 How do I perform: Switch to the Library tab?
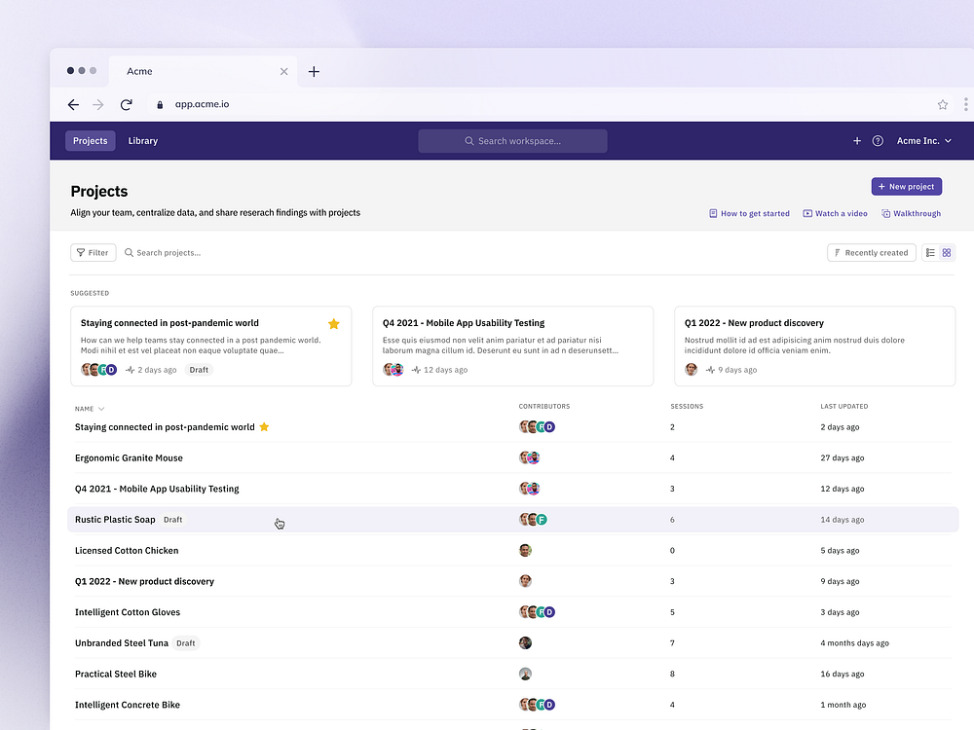[143, 141]
